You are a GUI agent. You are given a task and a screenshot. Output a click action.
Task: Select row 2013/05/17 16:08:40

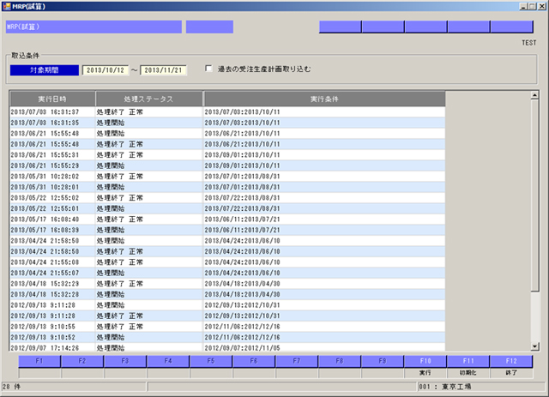pos(227,220)
